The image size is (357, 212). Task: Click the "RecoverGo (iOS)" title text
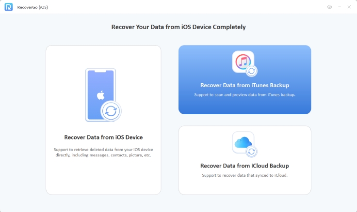coord(32,7)
